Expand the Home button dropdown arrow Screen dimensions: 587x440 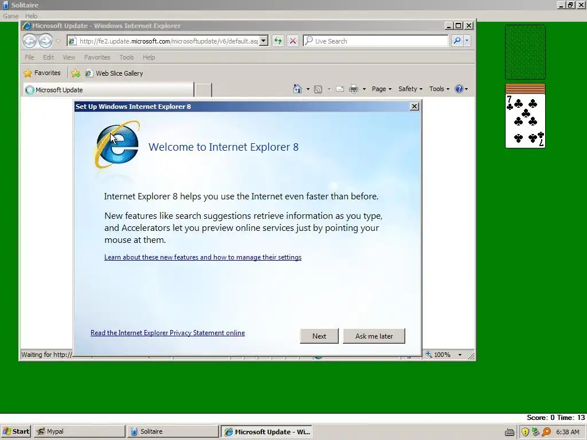tap(308, 89)
